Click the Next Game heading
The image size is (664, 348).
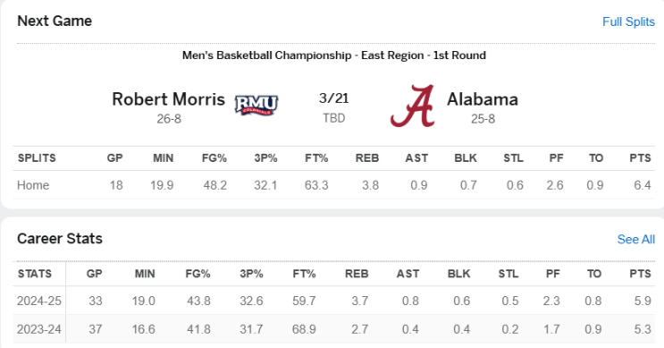[x=55, y=21]
